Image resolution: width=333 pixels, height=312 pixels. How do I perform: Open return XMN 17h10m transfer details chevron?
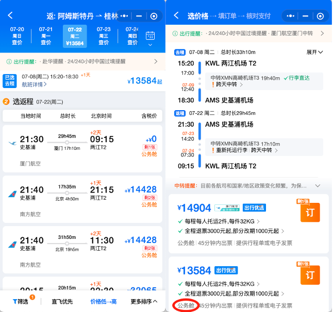coord(276,150)
